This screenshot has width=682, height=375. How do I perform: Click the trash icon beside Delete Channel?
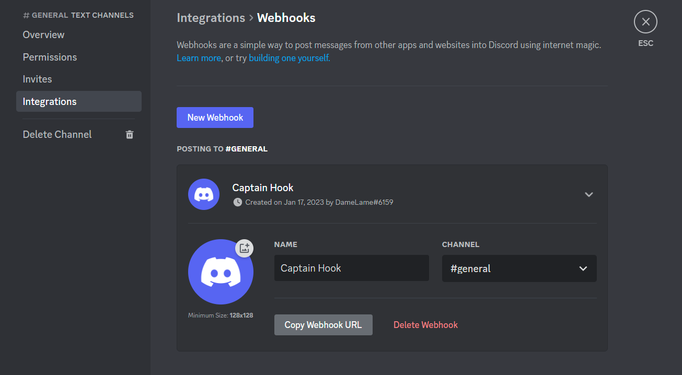130,135
